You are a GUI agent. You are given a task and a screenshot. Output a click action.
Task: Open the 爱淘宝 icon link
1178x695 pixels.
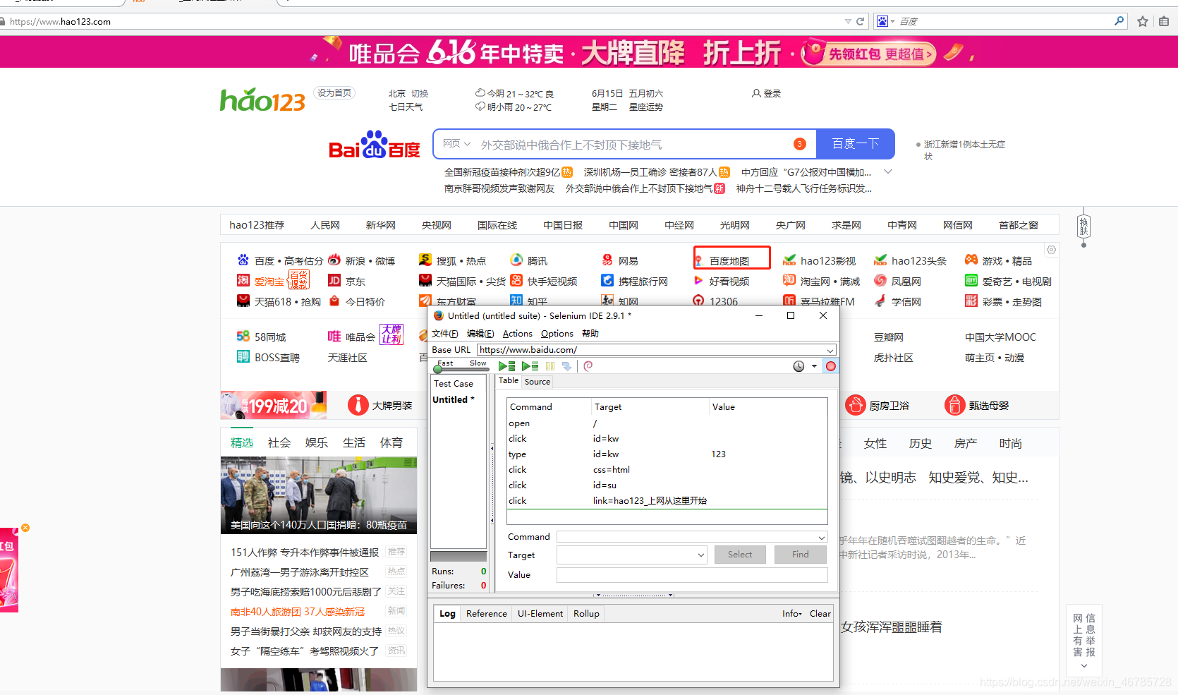pos(243,280)
